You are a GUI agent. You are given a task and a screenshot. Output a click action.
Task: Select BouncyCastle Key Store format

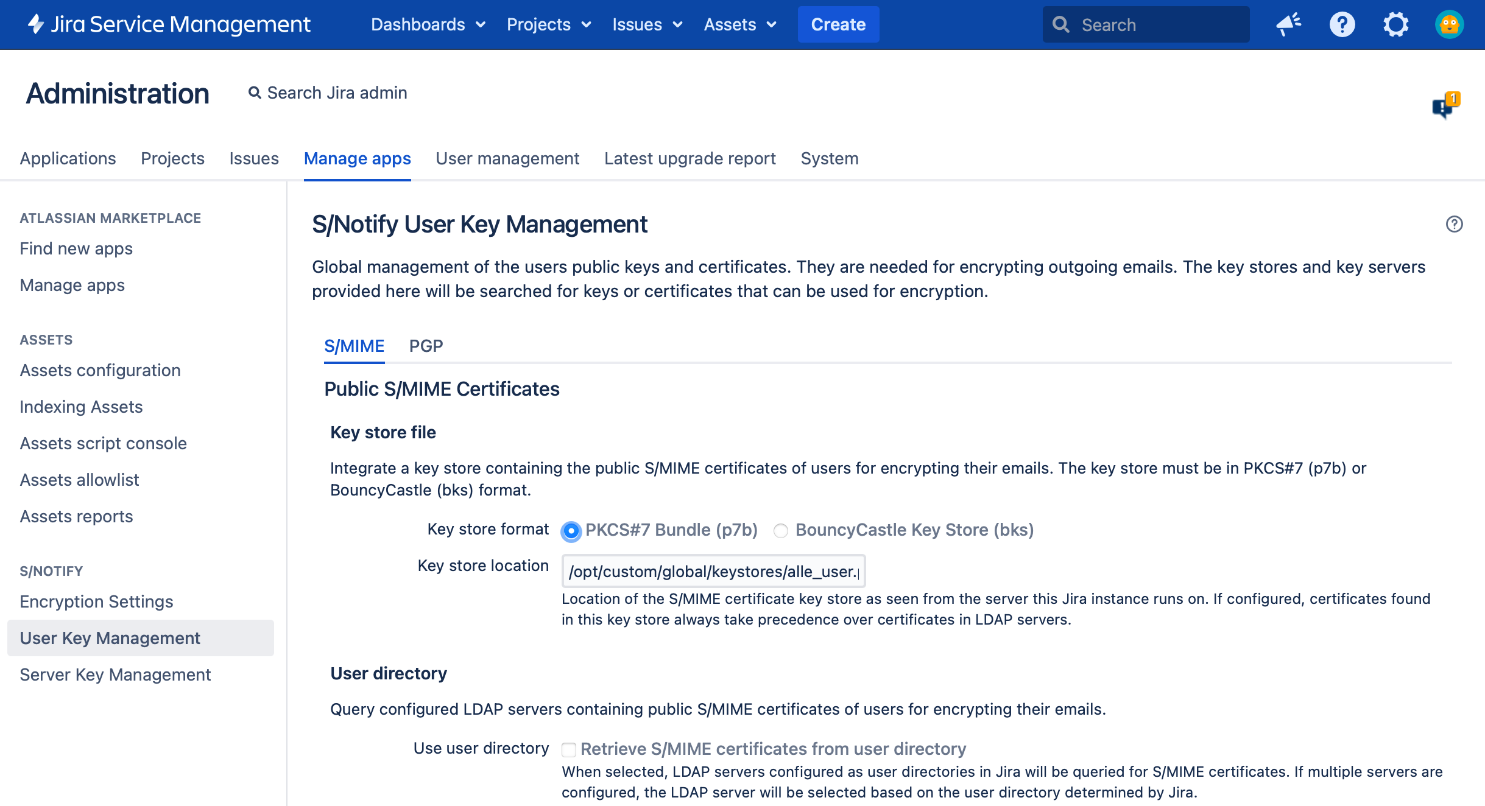[x=781, y=530]
